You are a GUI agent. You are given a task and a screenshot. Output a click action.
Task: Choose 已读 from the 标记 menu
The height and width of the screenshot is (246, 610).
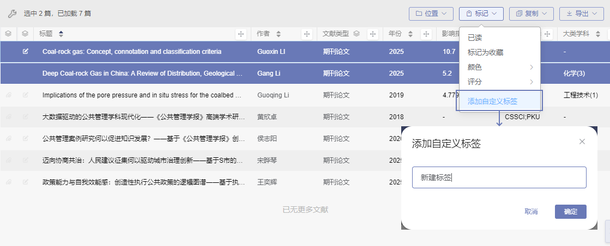500,38
